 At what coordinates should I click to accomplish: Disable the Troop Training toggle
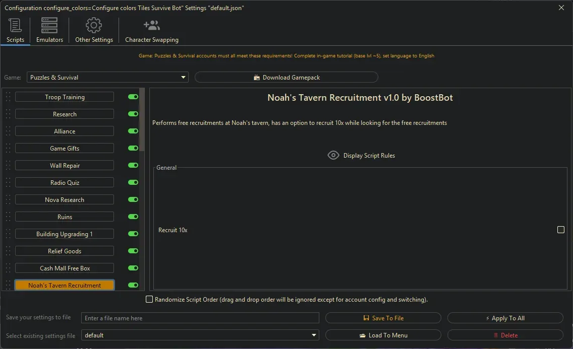[x=132, y=97]
